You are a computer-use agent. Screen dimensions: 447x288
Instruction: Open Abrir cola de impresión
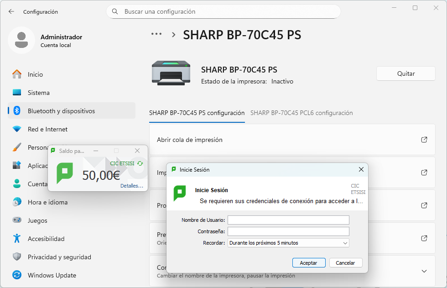pyautogui.click(x=292, y=140)
